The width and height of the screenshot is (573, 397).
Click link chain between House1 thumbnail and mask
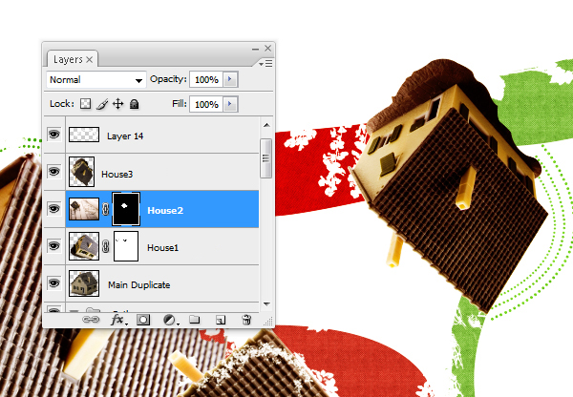click(x=105, y=246)
